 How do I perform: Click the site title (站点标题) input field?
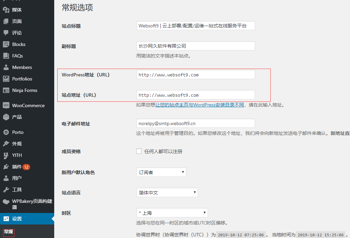coord(195,26)
